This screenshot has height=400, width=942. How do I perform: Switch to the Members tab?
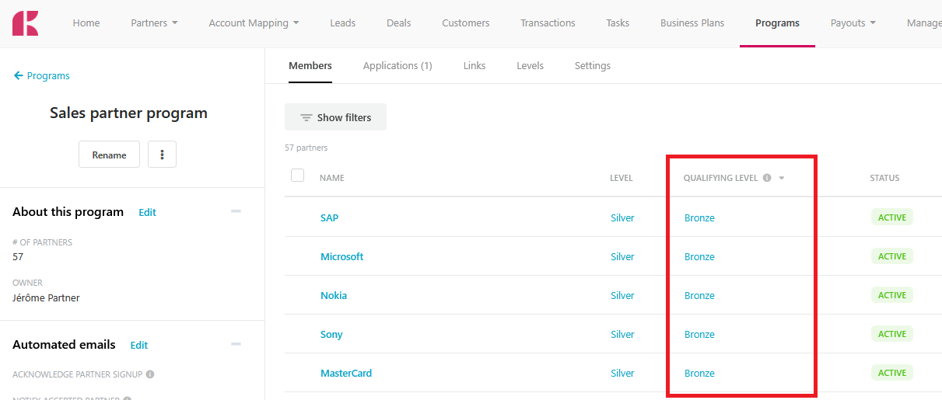click(310, 66)
